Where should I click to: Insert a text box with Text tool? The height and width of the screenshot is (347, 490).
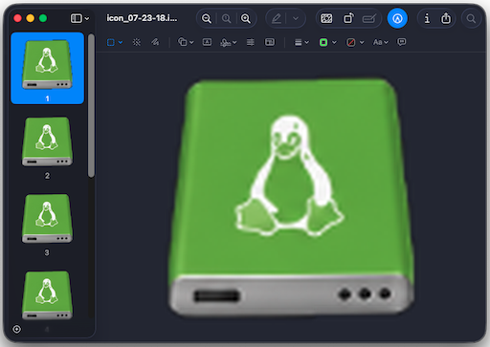pos(207,42)
